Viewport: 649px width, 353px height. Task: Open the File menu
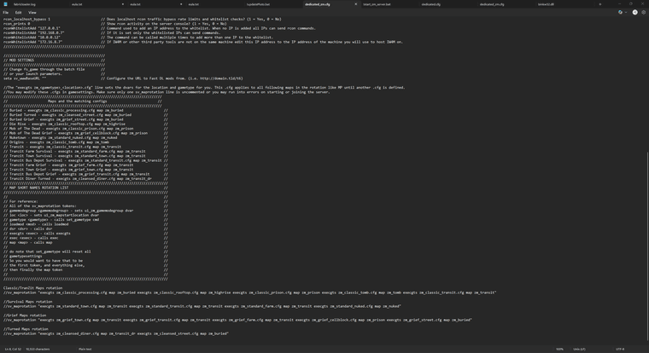click(6, 12)
